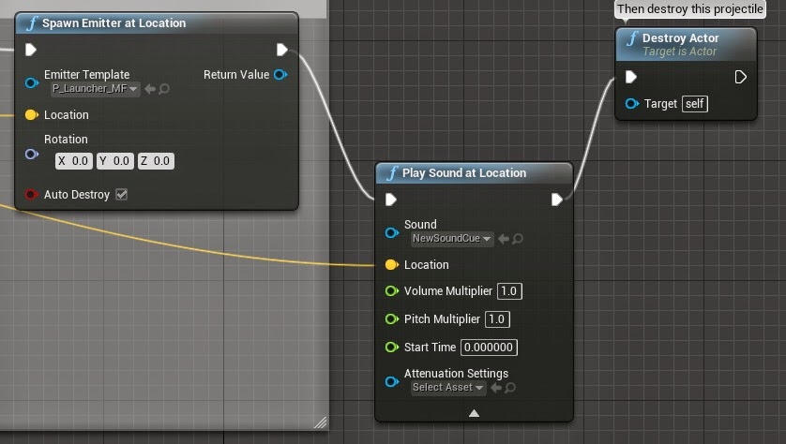Use selected asset arrow for Sound
The height and width of the screenshot is (444, 786).
tap(504, 239)
